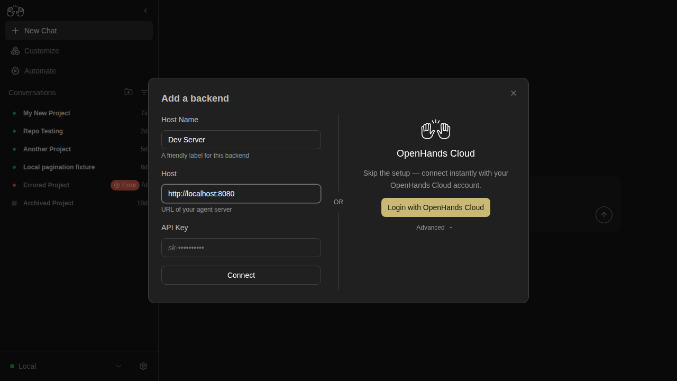Collapse the sidebar with the chevron icon
The height and width of the screenshot is (381, 677).
[145, 11]
